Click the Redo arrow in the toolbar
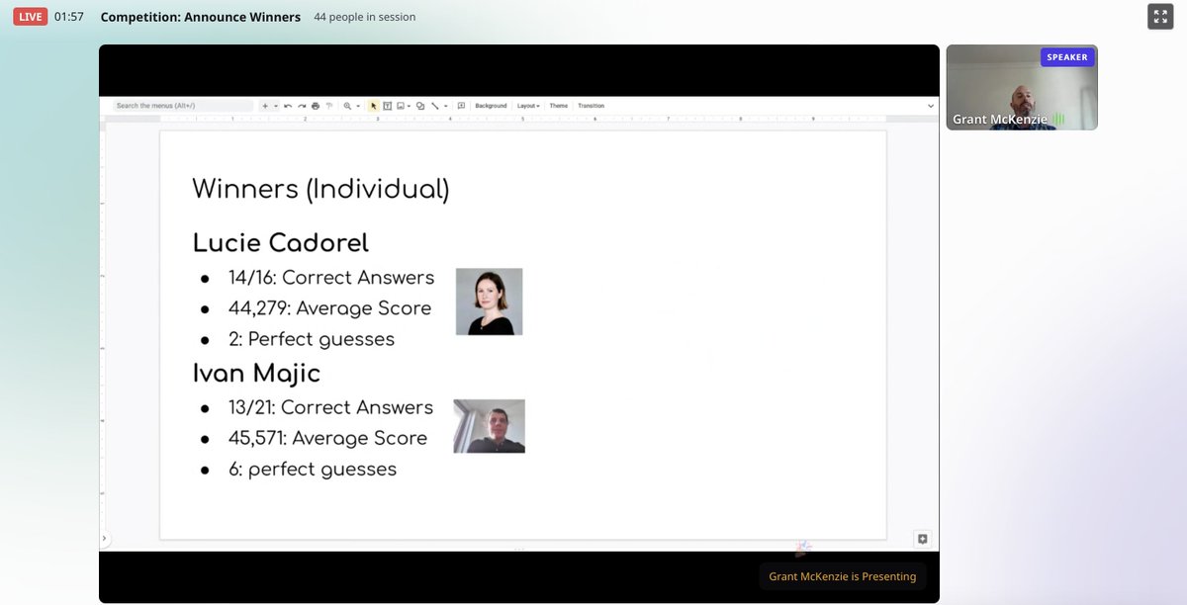1187x605 pixels. 302,106
